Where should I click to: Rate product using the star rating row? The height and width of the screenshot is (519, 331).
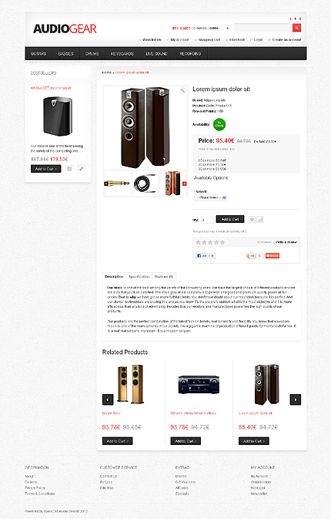pos(210,242)
